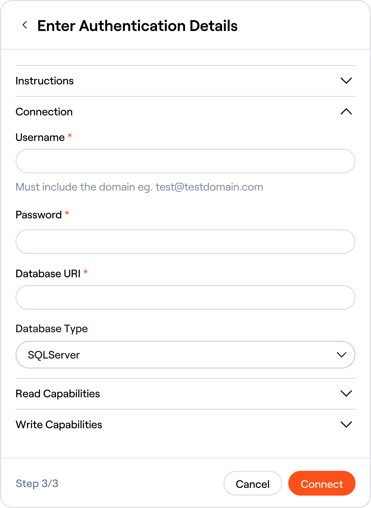
Task: Click the Database URI label
Action: click(x=48, y=274)
